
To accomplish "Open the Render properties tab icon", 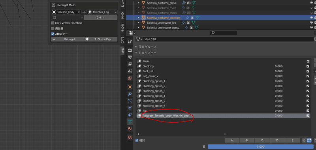I will coord(130,50).
